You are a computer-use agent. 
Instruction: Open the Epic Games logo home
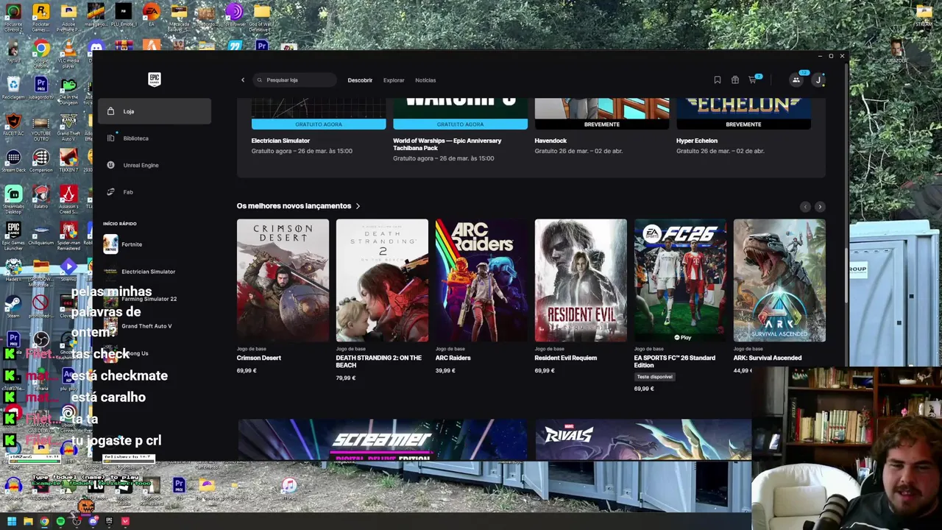(x=154, y=79)
